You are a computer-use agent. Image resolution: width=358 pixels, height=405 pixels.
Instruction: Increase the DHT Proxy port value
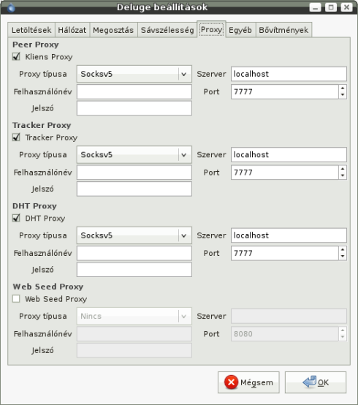click(x=343, y=250)
